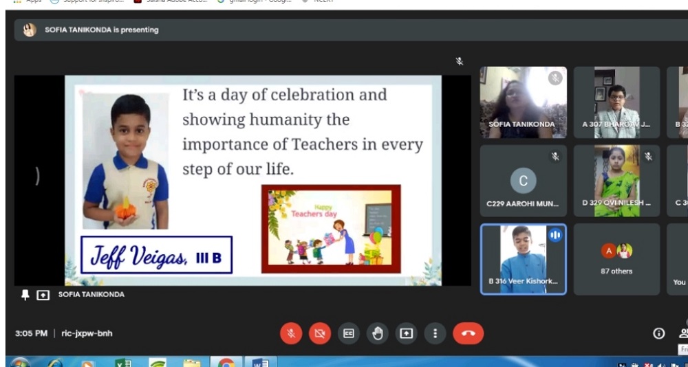688x367 pixels.
Task: Click the Present now screen-share icon
Action: click(406, 333)
